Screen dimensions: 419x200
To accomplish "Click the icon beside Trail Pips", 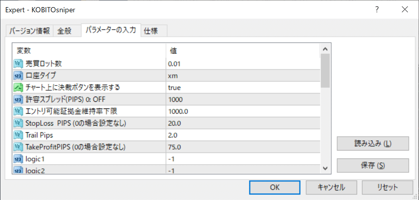I will click(18, 135).
